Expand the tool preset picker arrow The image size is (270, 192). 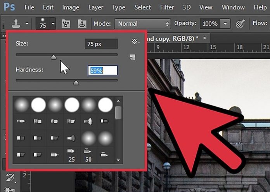click(27, 24)
